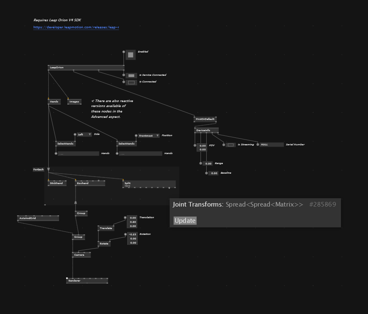Open the Left side dropdown

(84, 135)
